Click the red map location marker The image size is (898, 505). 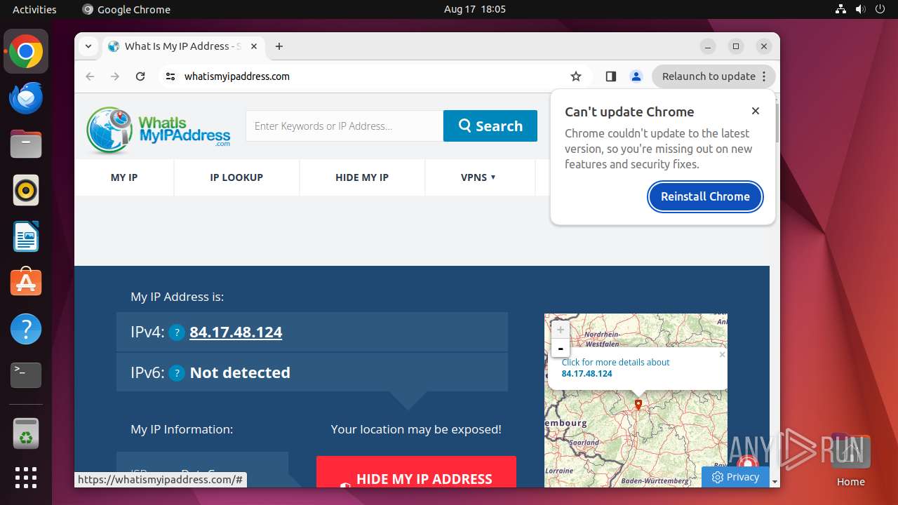pos(638,405)
